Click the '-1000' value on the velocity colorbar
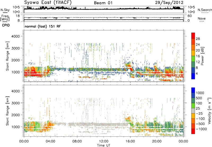 [201, 129]
